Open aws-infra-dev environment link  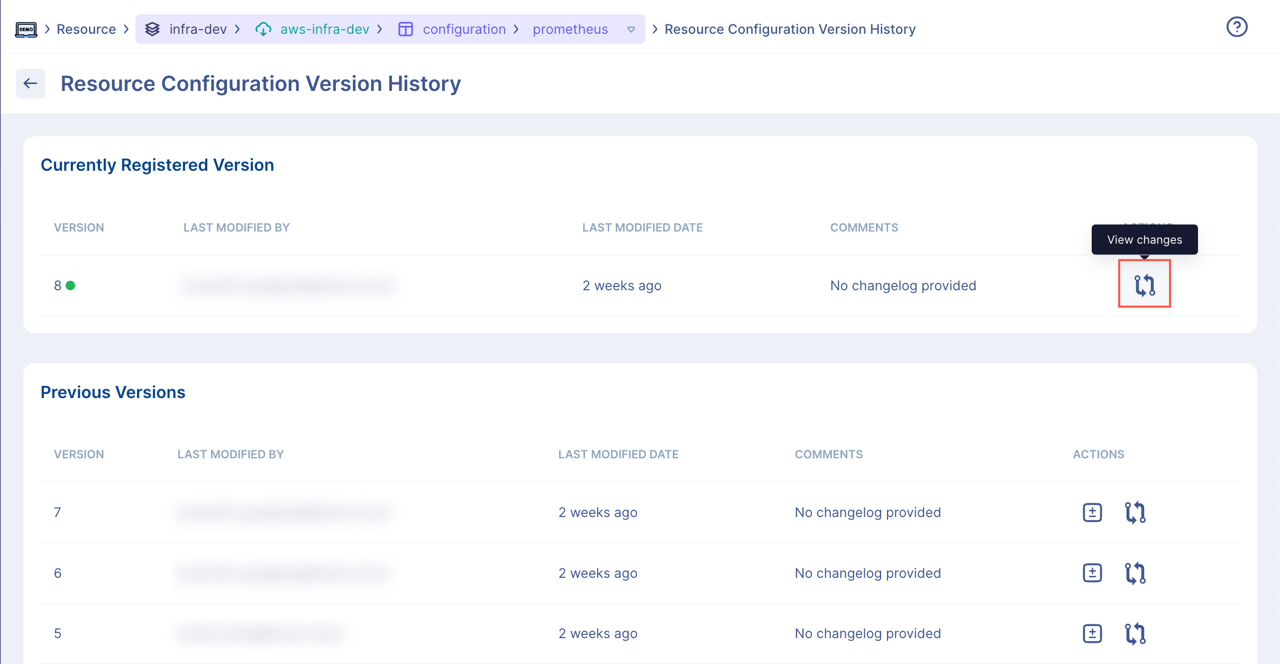pyautogui.click(x=324, y=30)
